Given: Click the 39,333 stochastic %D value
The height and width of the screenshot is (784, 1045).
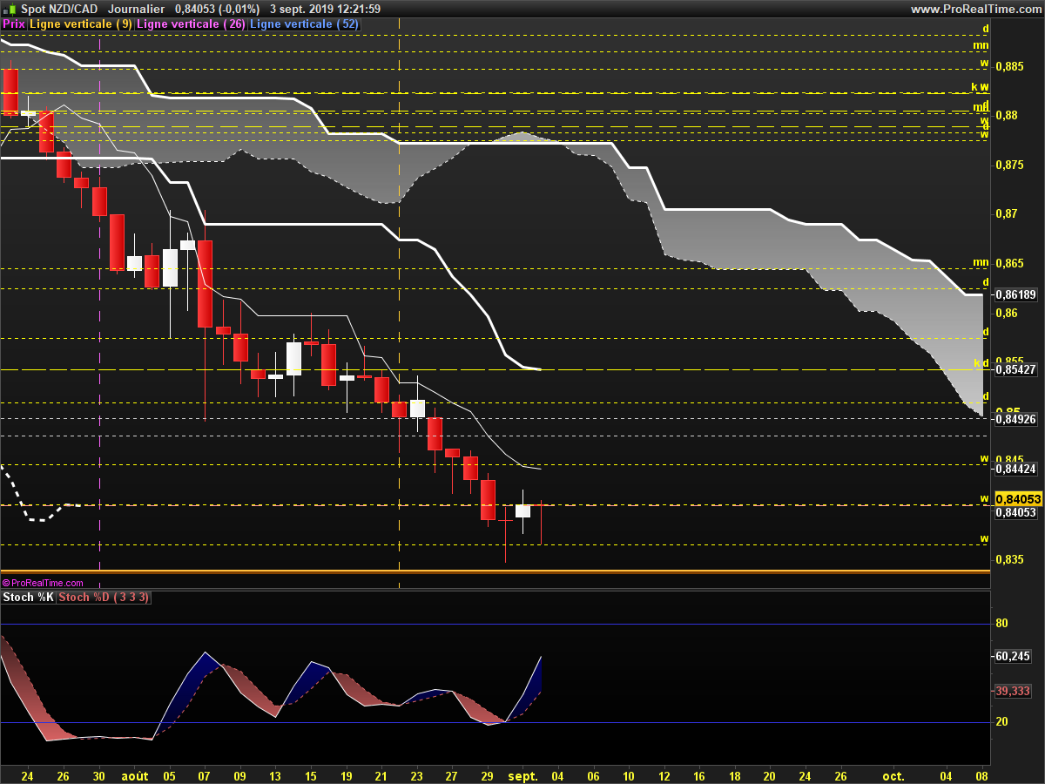Looking at the screenshot, I should [1013, 691].
